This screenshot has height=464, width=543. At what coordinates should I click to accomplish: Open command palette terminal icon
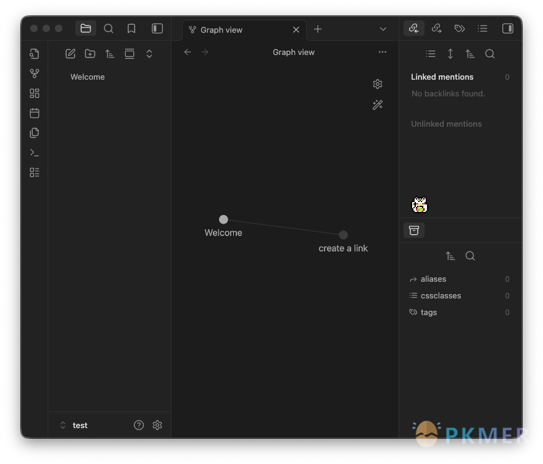pos(35,153)
